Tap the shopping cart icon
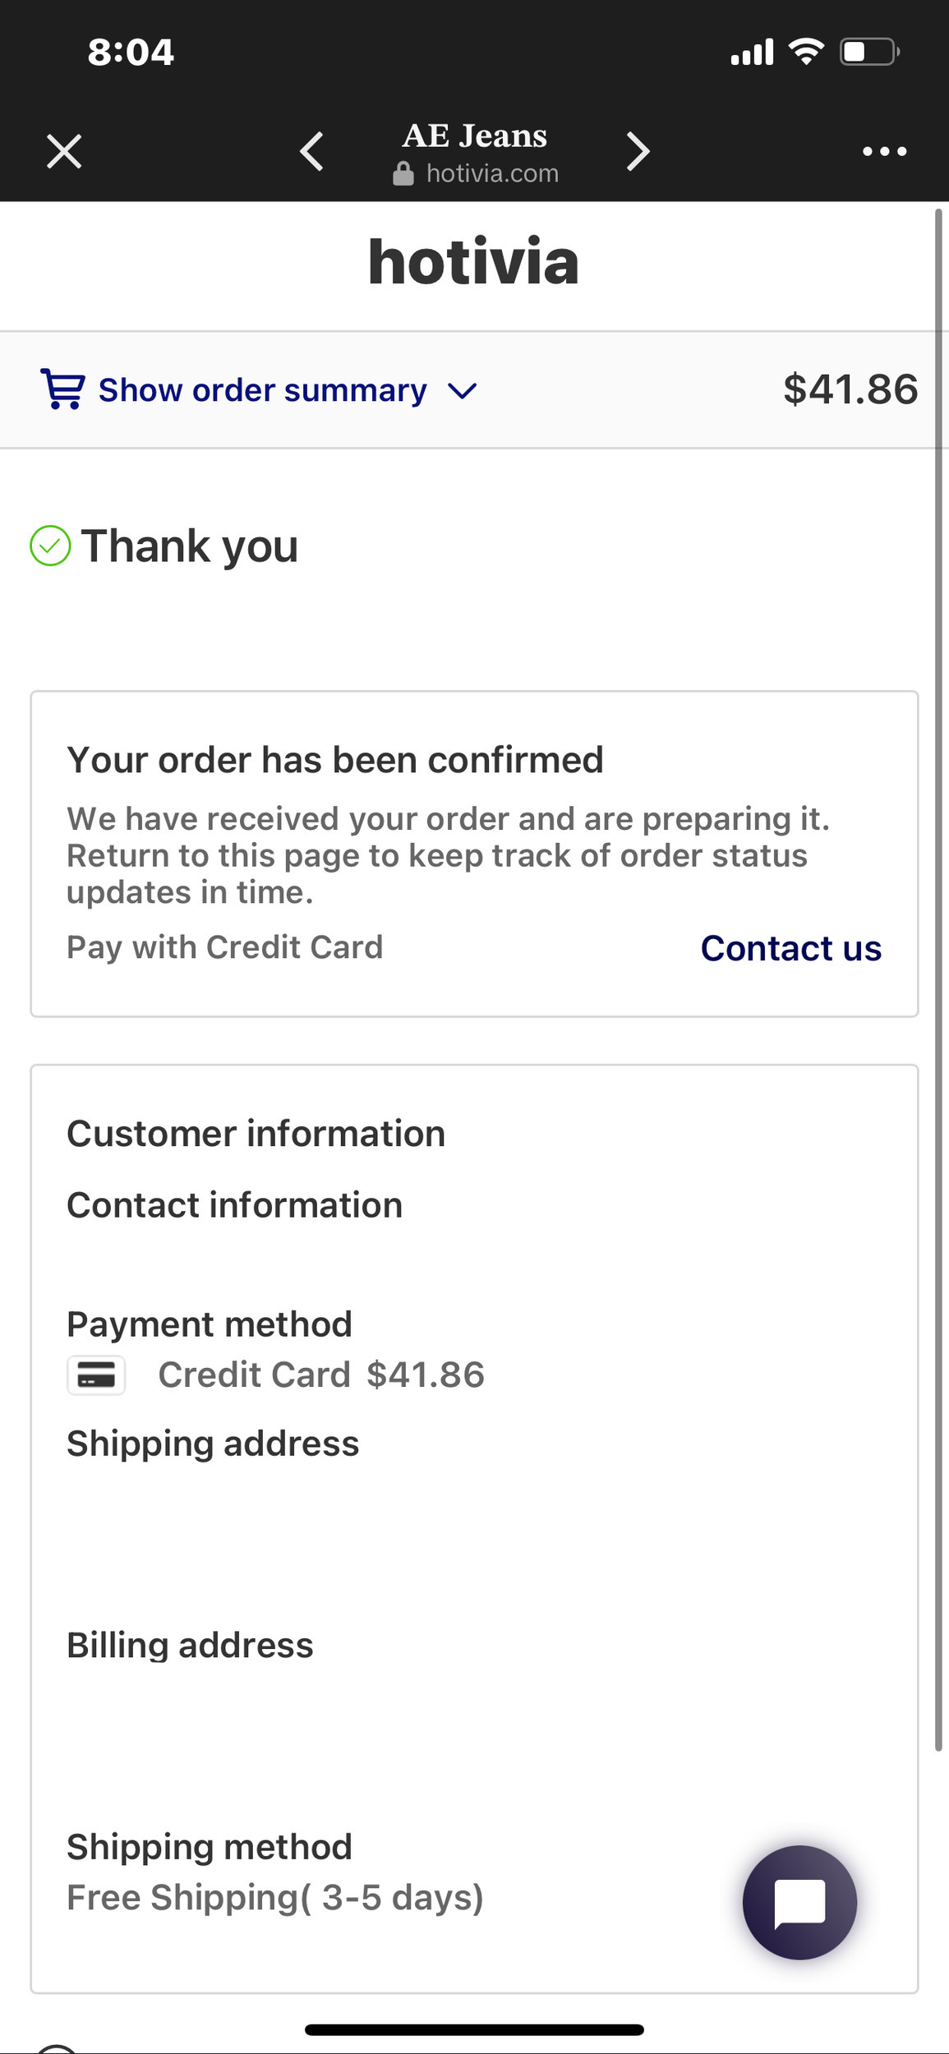Viewport: 949px width, 2054px height. pos(62,389)
